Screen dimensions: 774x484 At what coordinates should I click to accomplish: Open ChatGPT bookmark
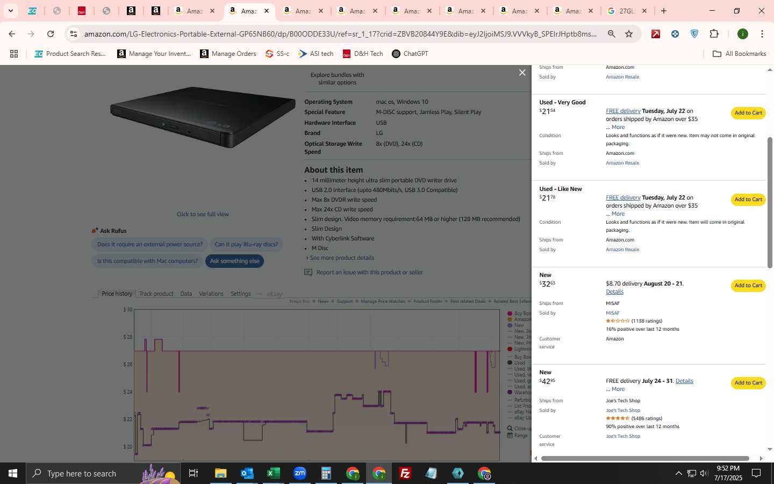(x=410, y=54)
